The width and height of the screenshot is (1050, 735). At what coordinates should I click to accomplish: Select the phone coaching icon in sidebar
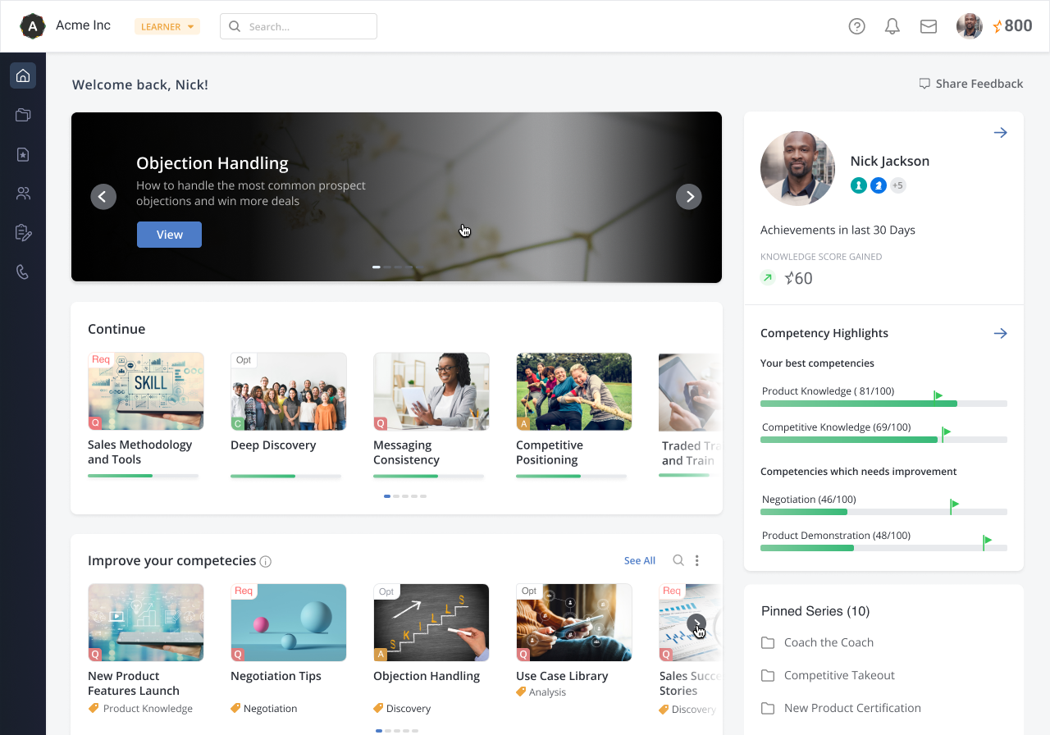22,272
